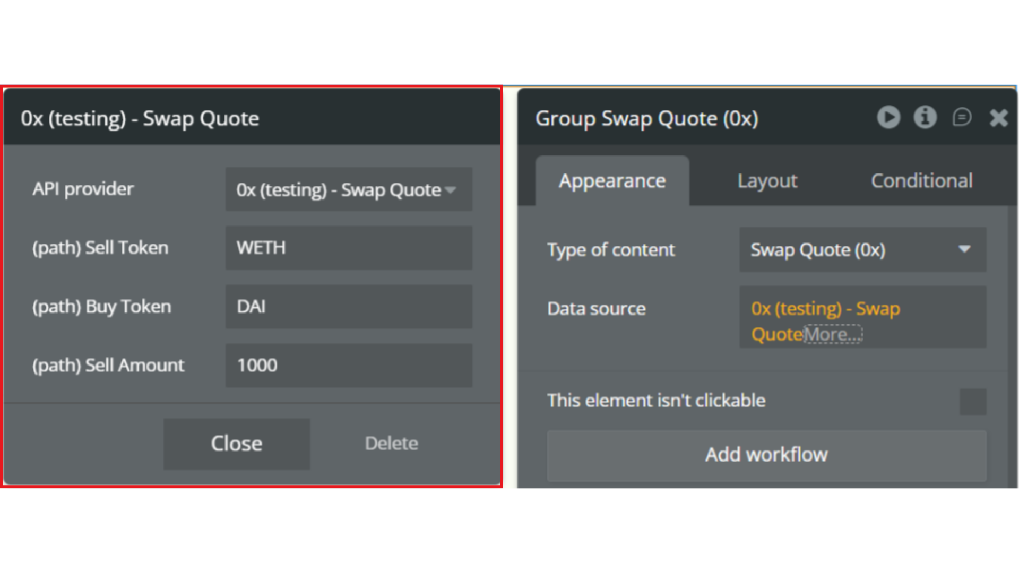Viewport: 1019px width, 573px height.
Task: Click the Sell Amount field with 1000
Action: pyautogui.click(x=349, y=366)
